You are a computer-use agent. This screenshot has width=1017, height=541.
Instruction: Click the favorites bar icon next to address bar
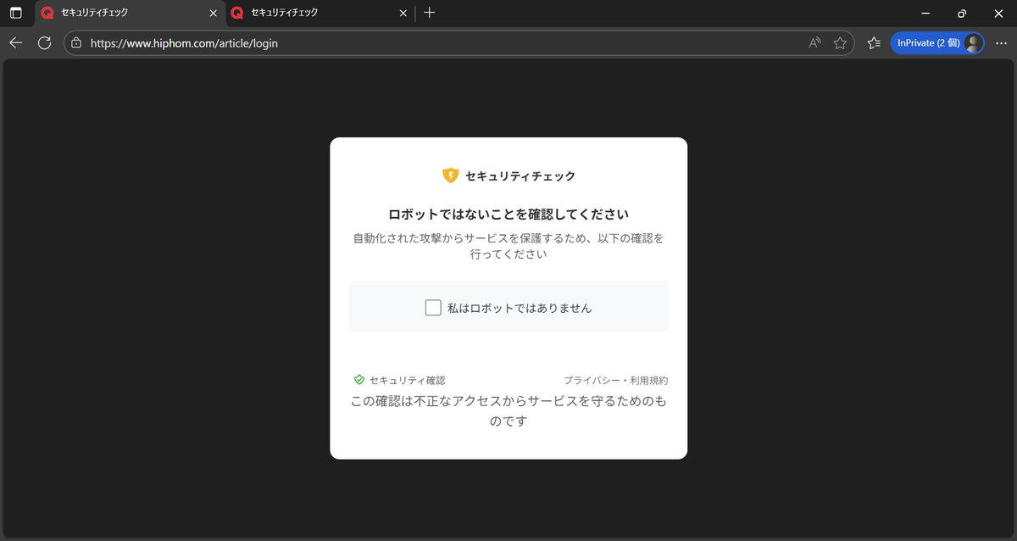click(873, 42)
